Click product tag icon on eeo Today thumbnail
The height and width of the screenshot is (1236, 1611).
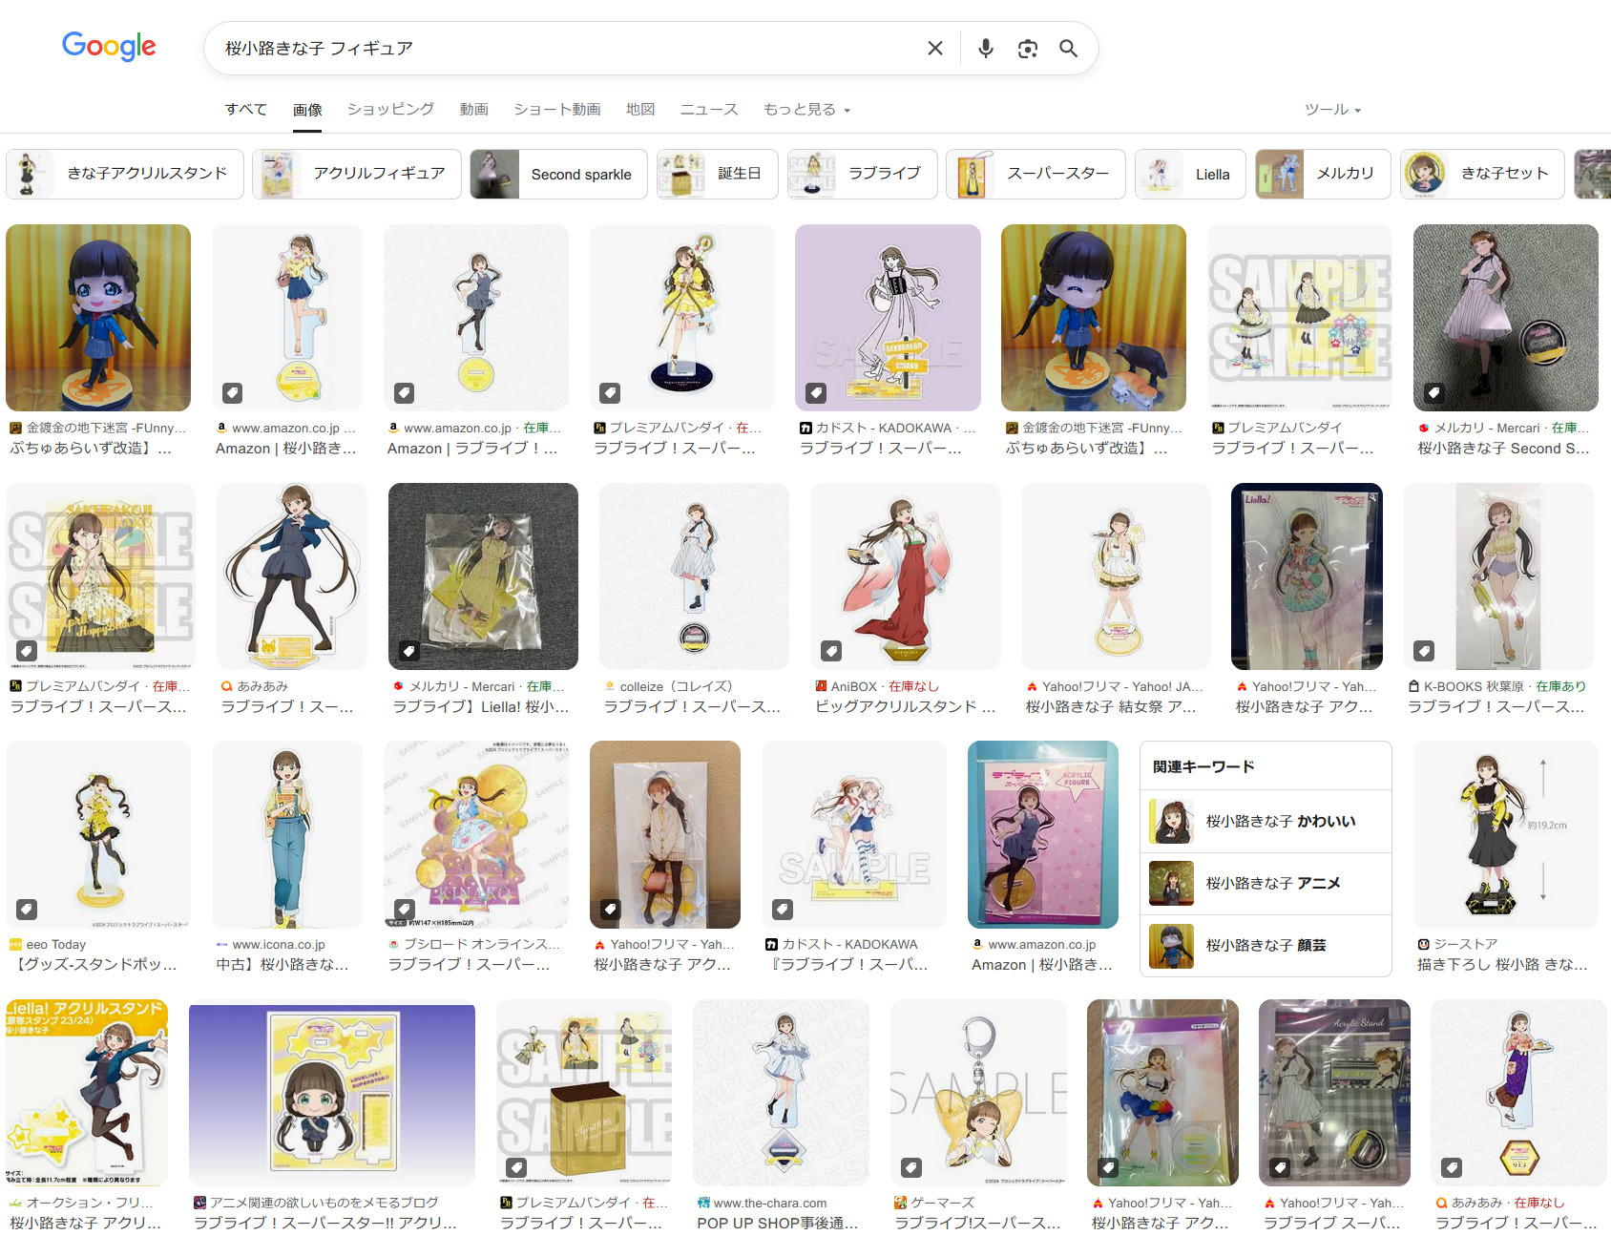27,909
